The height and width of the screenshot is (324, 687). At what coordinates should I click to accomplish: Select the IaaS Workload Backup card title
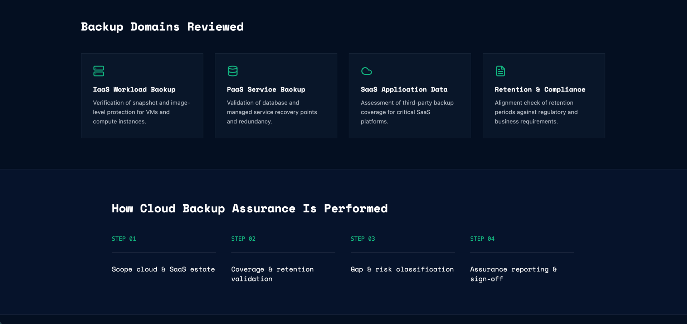tap(134, 89)
